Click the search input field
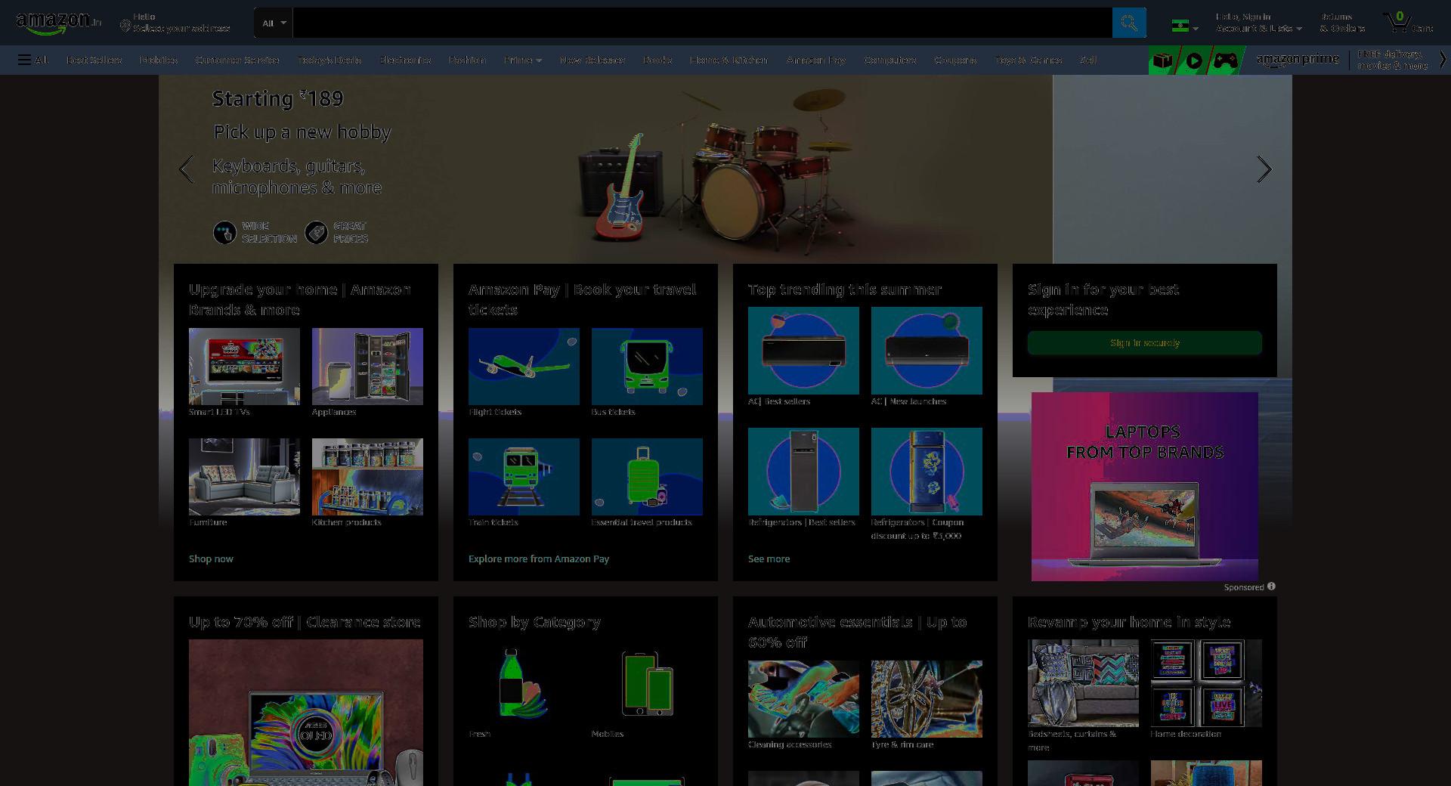Screen dimensions: 1451x786 (x=702, y=23)
